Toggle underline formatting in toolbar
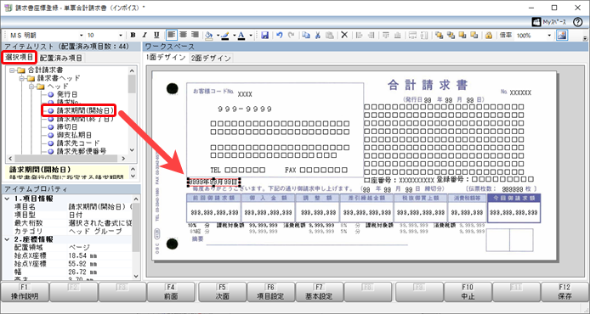590x314 pixels. (x=156, y=35)
